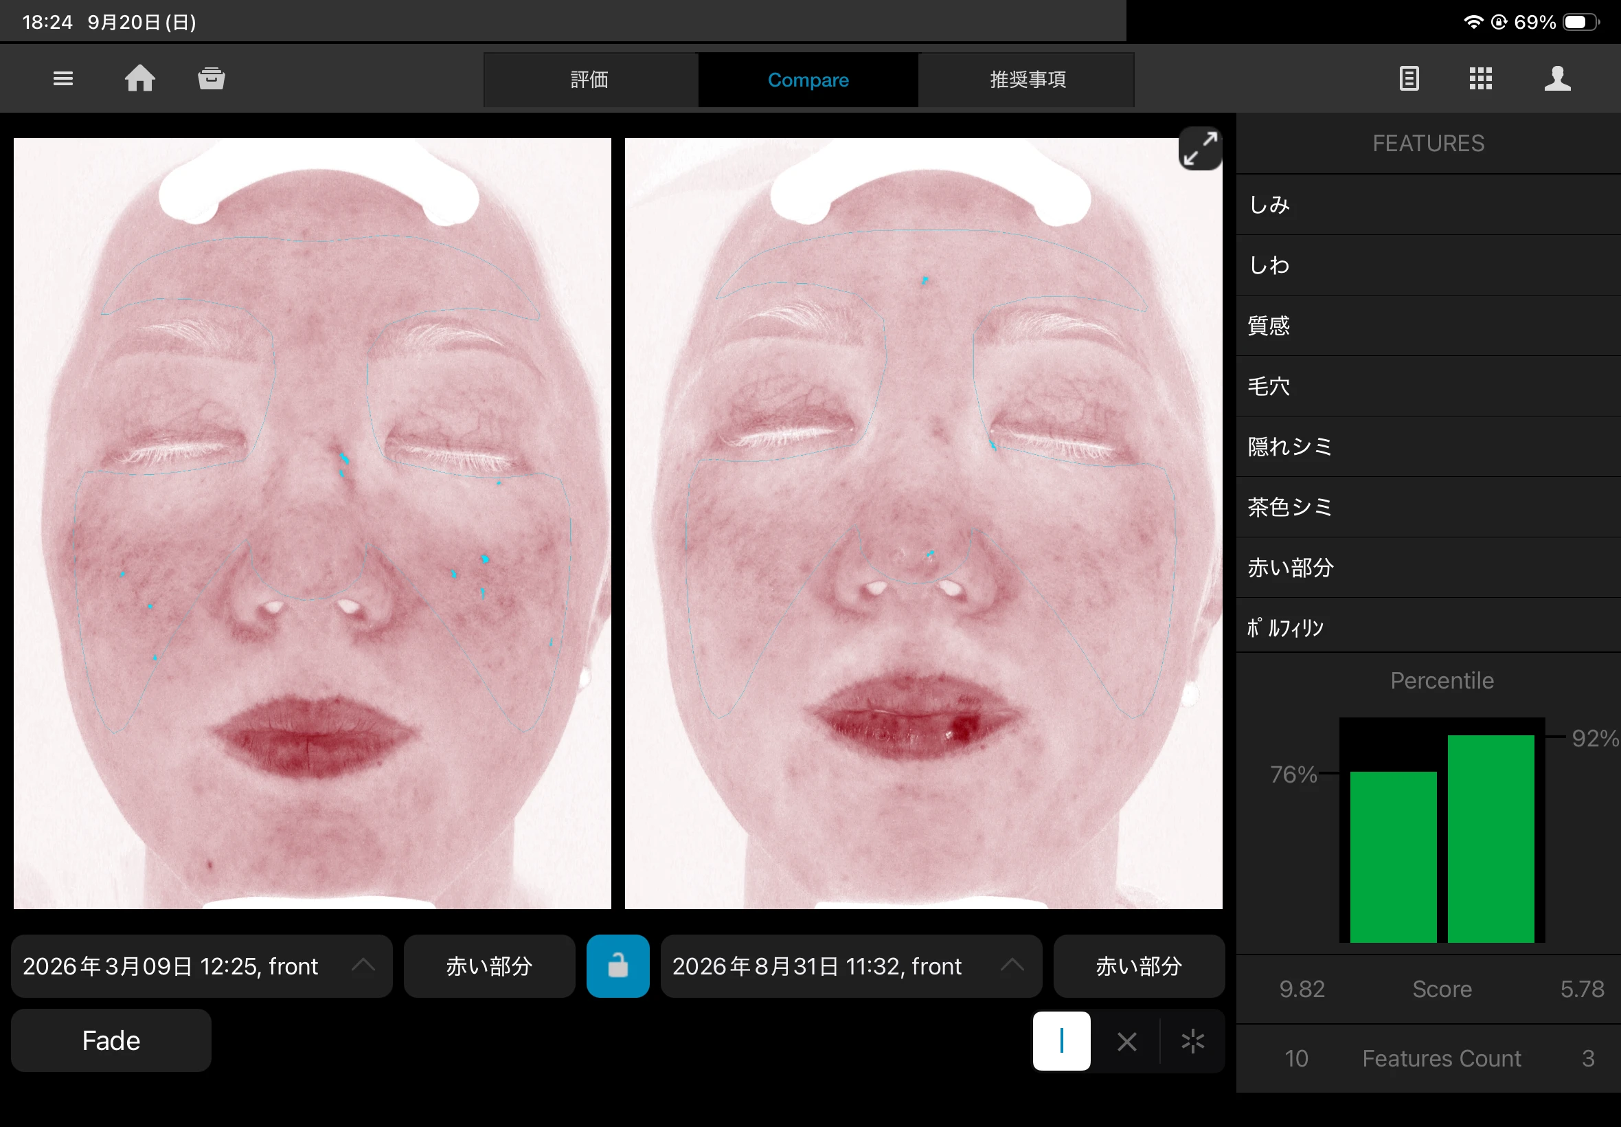Select the 毛穴 feature
Screen dimensions: 1621x1127
[1429, 386]
